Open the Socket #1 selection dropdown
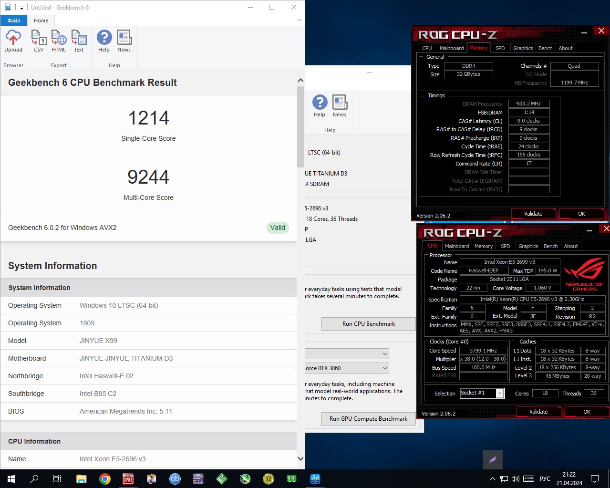 (482, 393)
